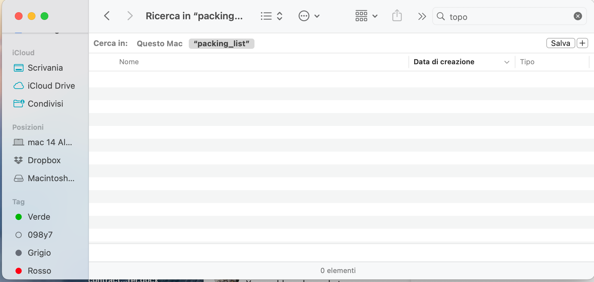Click the green full-screen window button

[x=44, y=16]
